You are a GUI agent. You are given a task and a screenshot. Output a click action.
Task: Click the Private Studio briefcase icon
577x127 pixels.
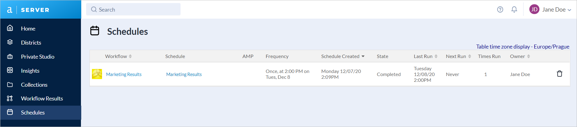[x=10, y=56]
